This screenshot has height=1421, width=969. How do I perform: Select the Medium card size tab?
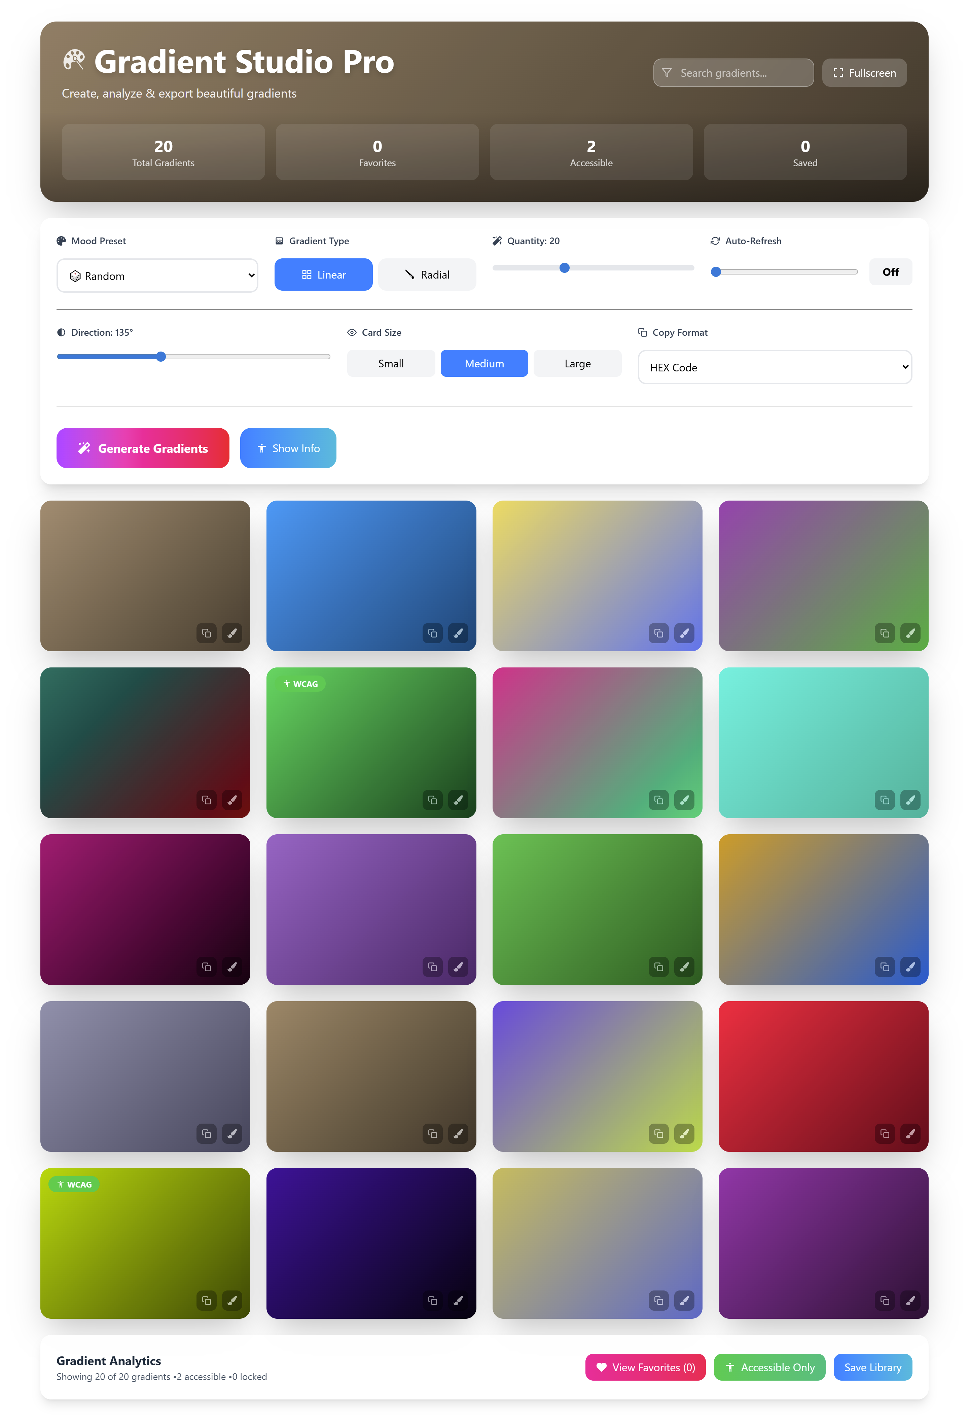click(483, 363)
